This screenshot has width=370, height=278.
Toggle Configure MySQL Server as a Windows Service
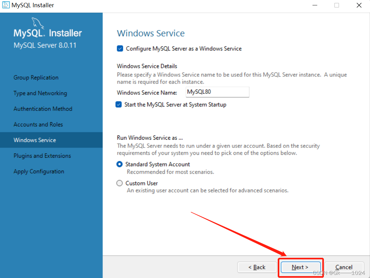coord(120,49)
